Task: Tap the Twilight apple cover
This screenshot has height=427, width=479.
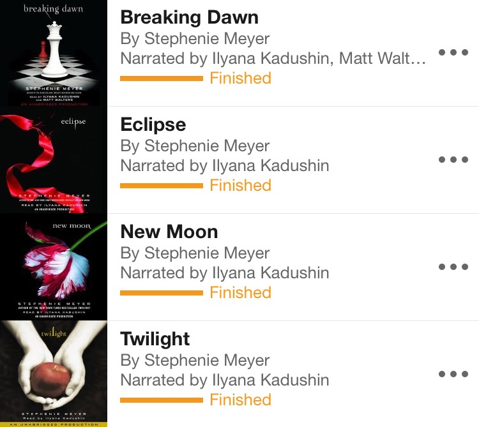Action: pos(54,374)
